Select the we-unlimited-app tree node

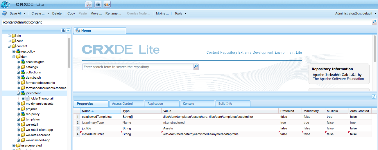[x=38, y=140]
